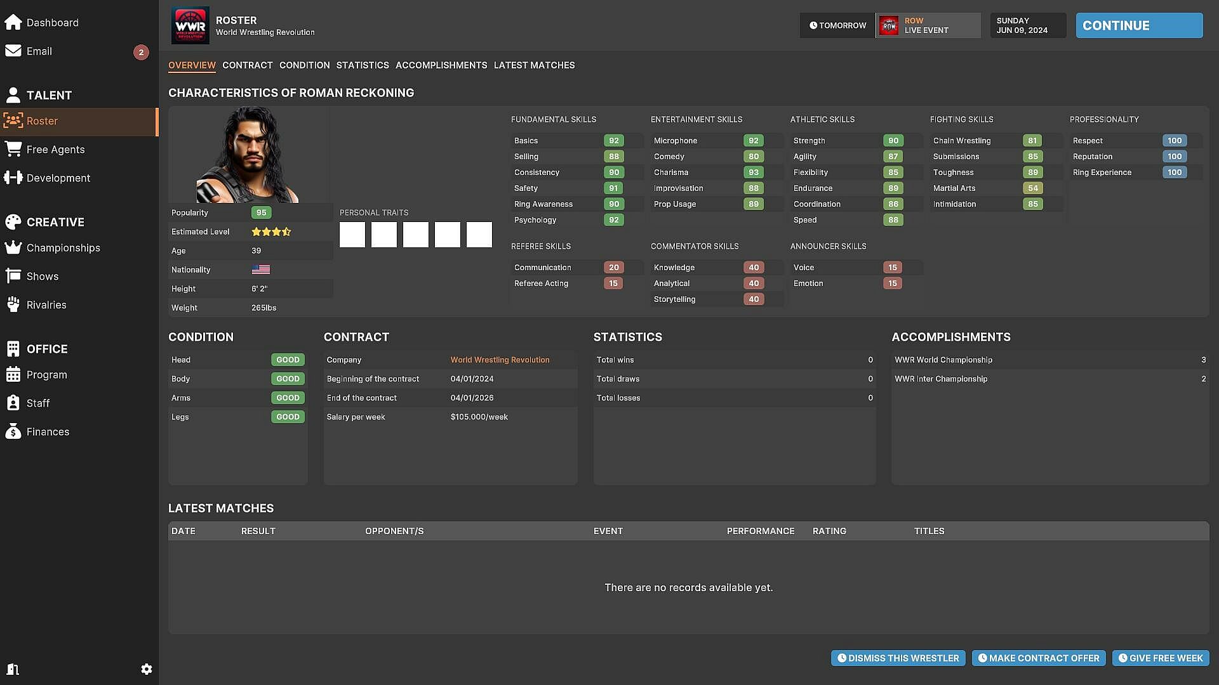
Task: Click Dismiss This Wrestler button
Action: (898, 658)
